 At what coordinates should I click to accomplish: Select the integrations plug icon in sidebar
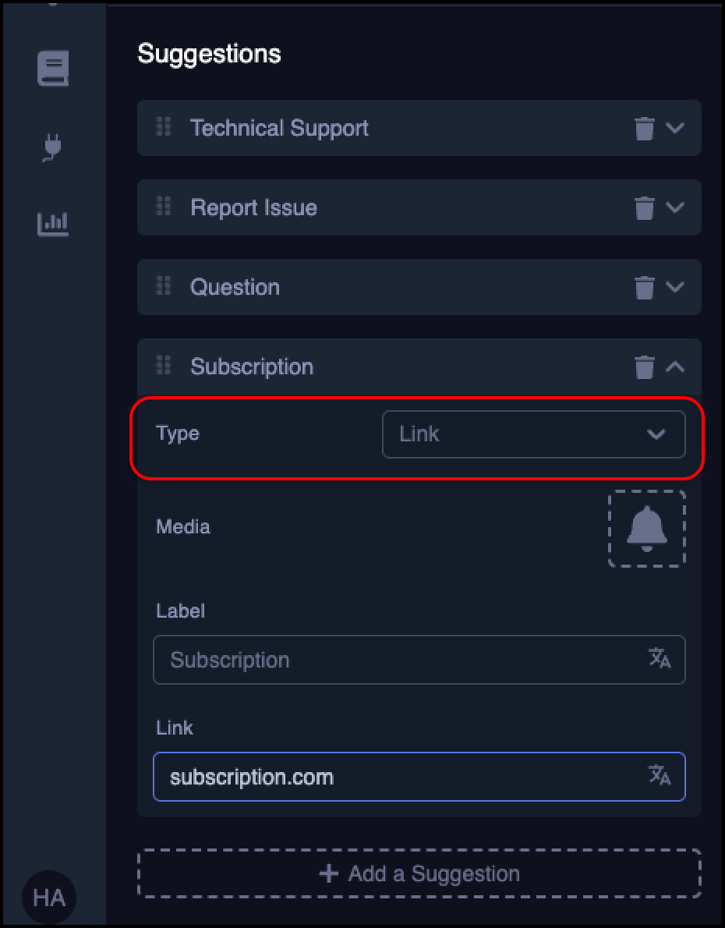pyautogui.click(x=52, y=147)
